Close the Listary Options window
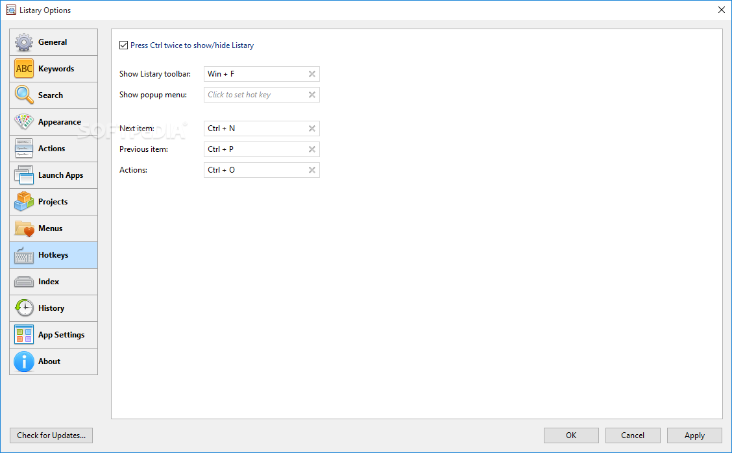The width and height of the screenshot is (732, 453). click(x=721, y=10)
